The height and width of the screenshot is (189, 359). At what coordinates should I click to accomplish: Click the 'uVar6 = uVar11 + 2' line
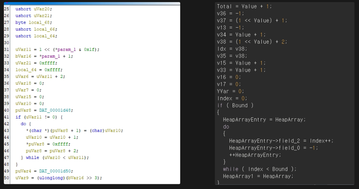(x=40, y=76)
